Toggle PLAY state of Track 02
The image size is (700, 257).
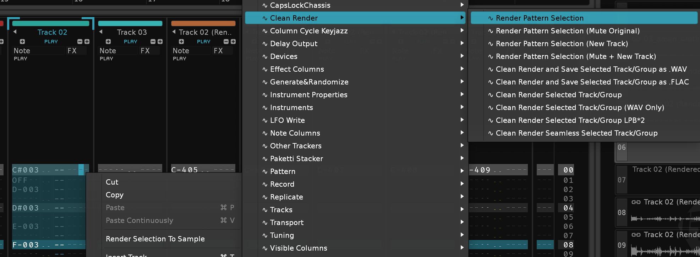pyautogui.click(x=51, y=42)
